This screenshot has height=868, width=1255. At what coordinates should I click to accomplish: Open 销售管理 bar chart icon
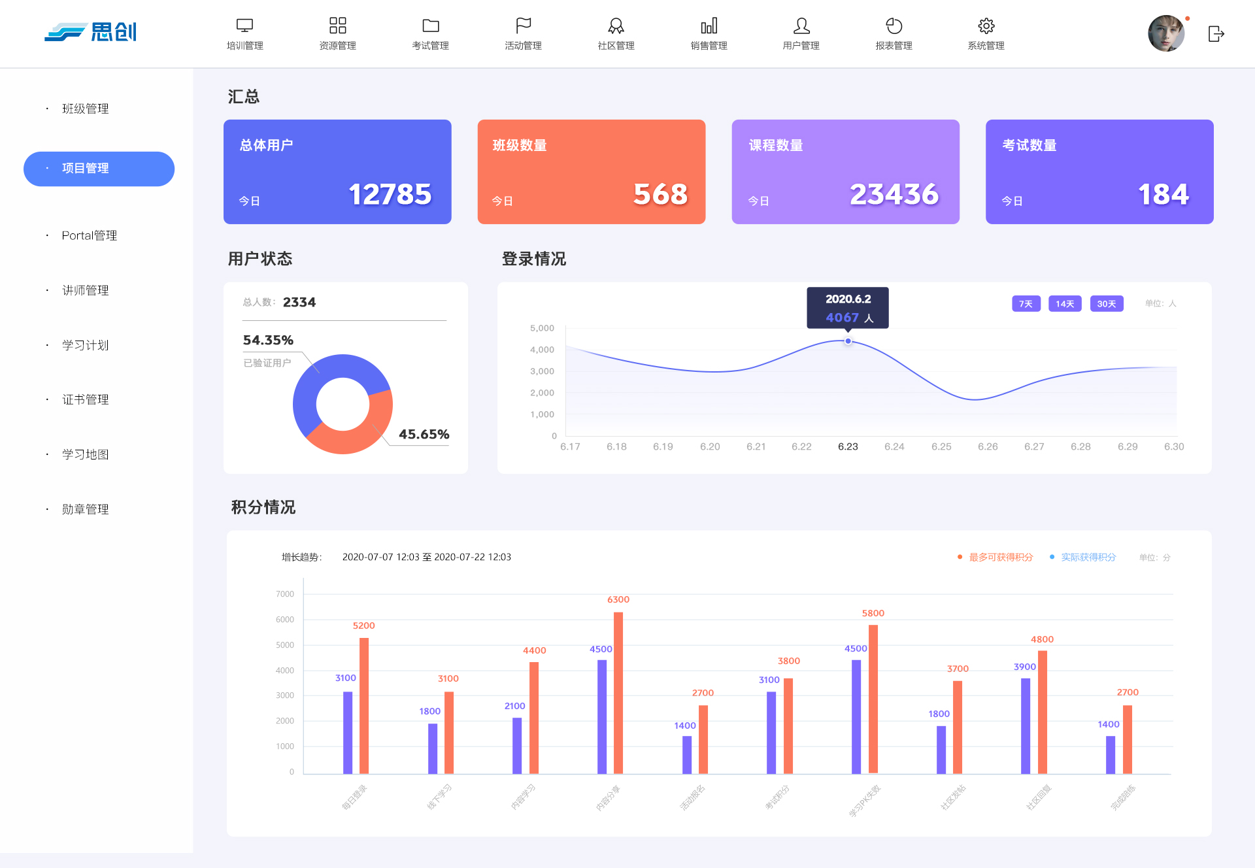709,26
